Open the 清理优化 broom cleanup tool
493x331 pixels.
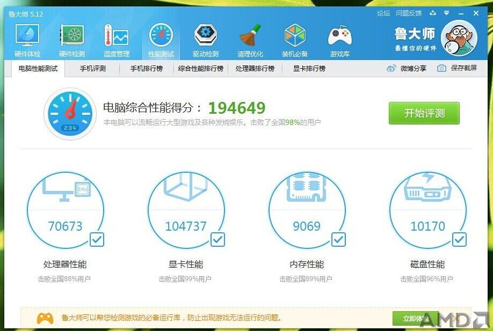pos(250,41)
